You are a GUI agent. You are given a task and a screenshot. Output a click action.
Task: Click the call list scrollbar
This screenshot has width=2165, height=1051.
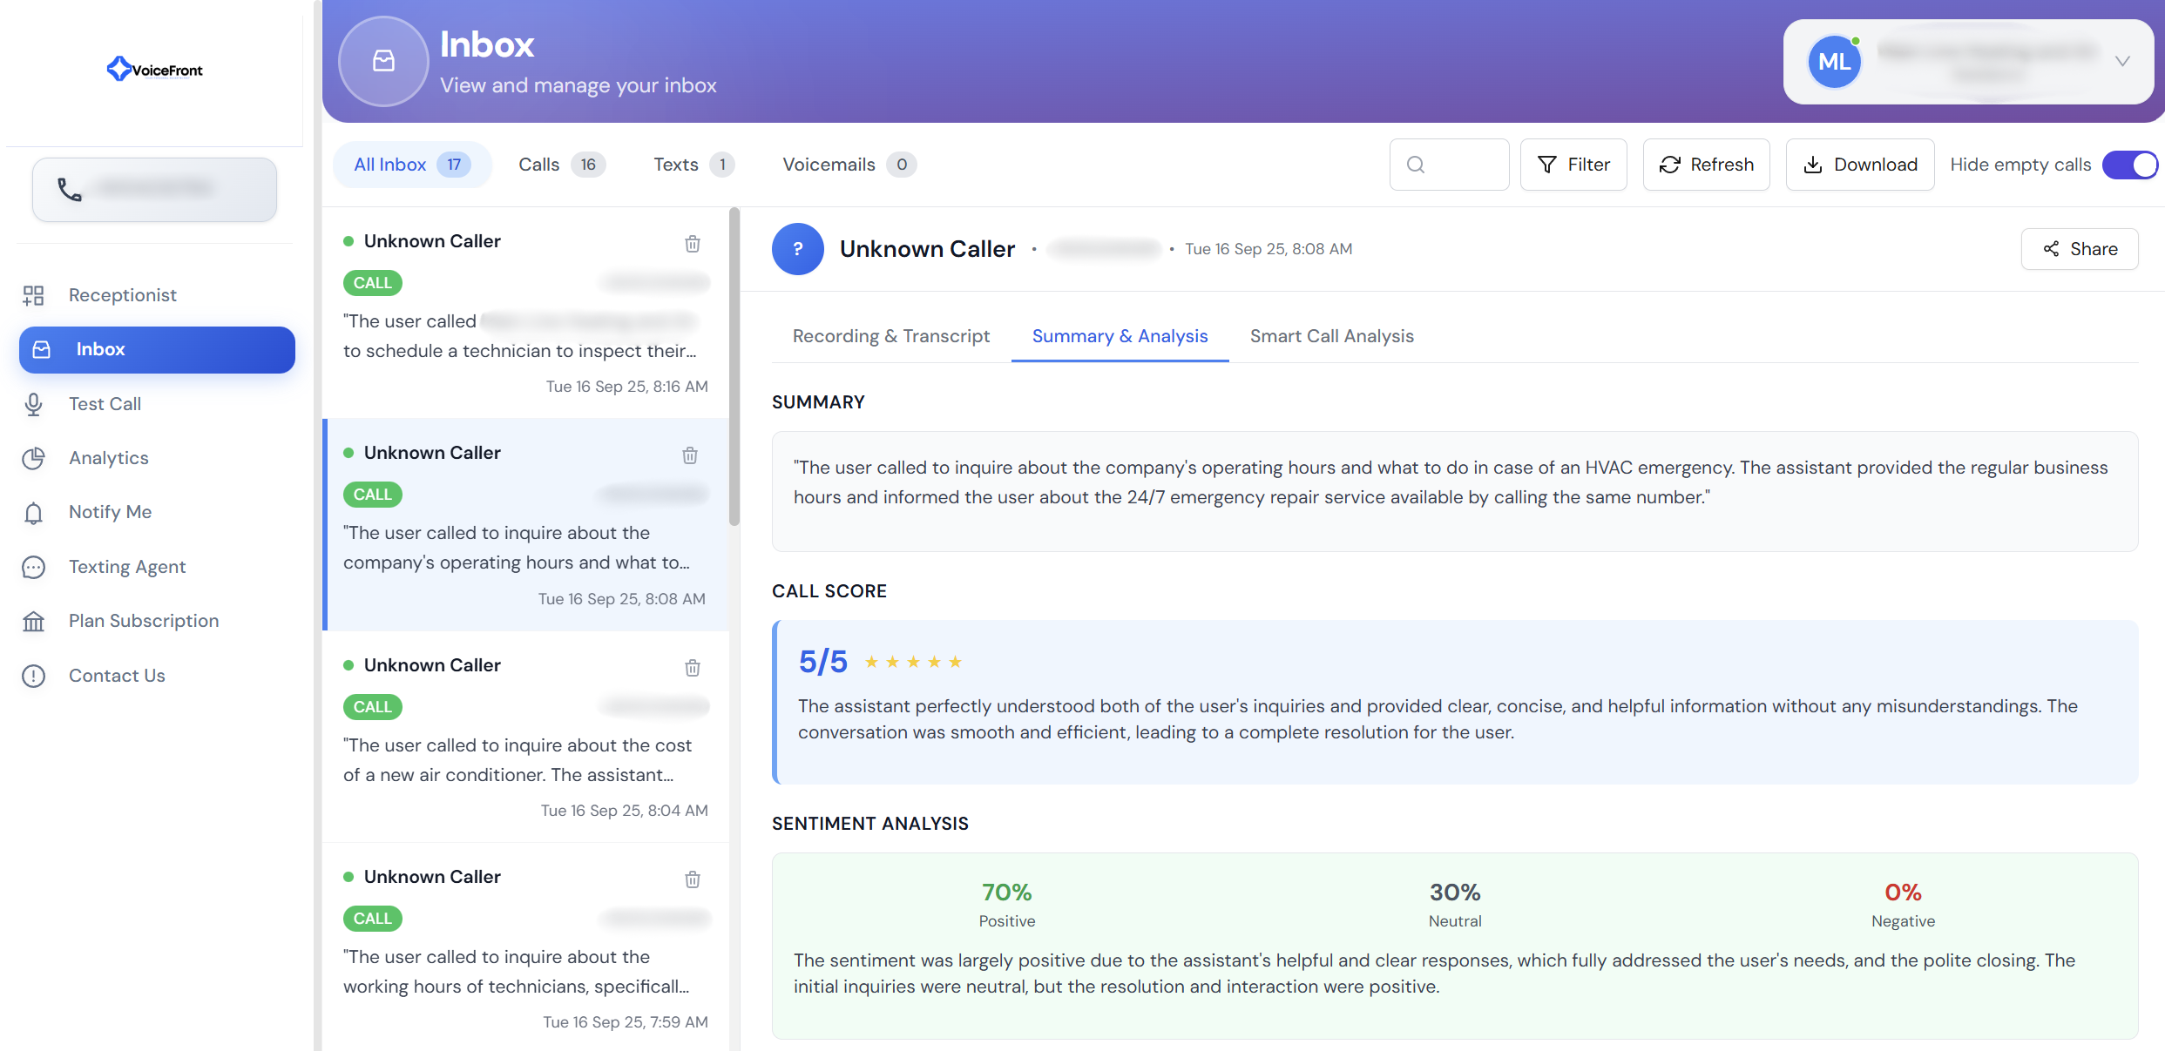tap(734, 366)
